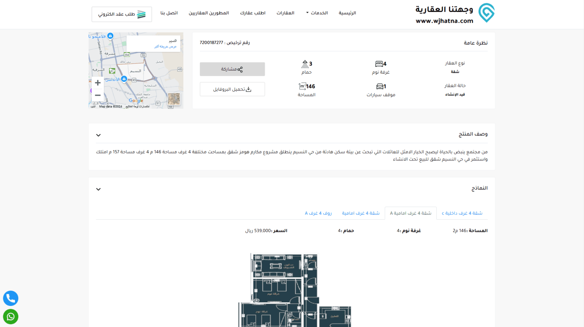Switch to روف 4 غرف A tab

(x=318, y=213)
